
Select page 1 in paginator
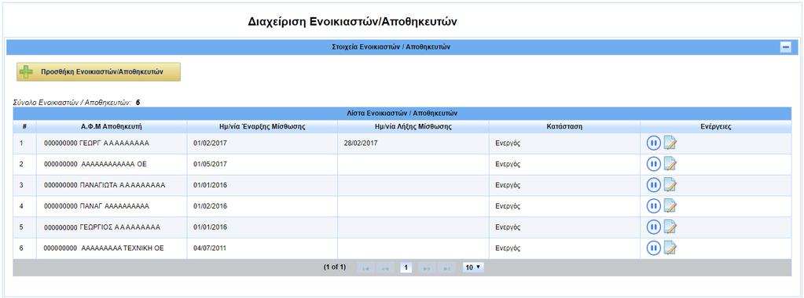click(x=406, y=267)
